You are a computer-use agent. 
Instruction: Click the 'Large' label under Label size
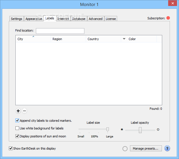tap(109, 137)
